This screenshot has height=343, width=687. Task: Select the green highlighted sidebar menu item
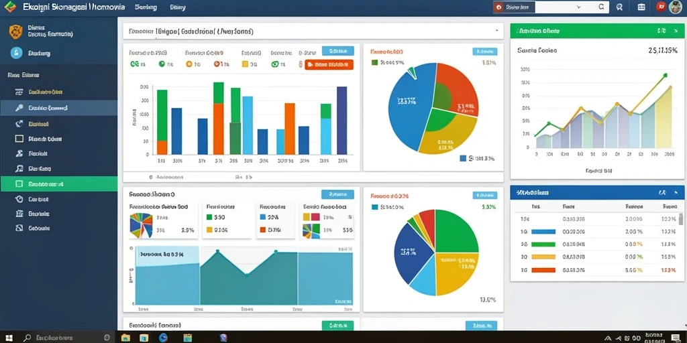(59, 184)
